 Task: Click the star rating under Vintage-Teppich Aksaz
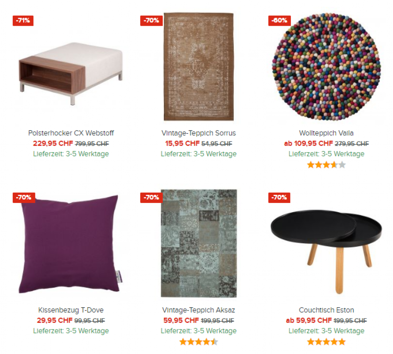(199, 342)
